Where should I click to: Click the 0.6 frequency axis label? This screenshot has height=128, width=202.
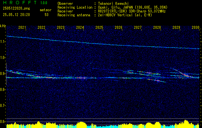tap(3, 122)
